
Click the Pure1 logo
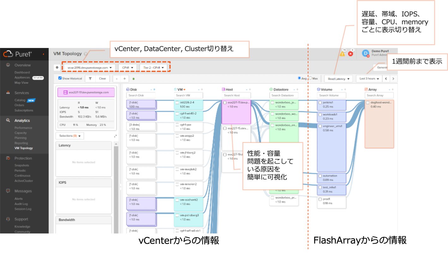tap(18, 54)
